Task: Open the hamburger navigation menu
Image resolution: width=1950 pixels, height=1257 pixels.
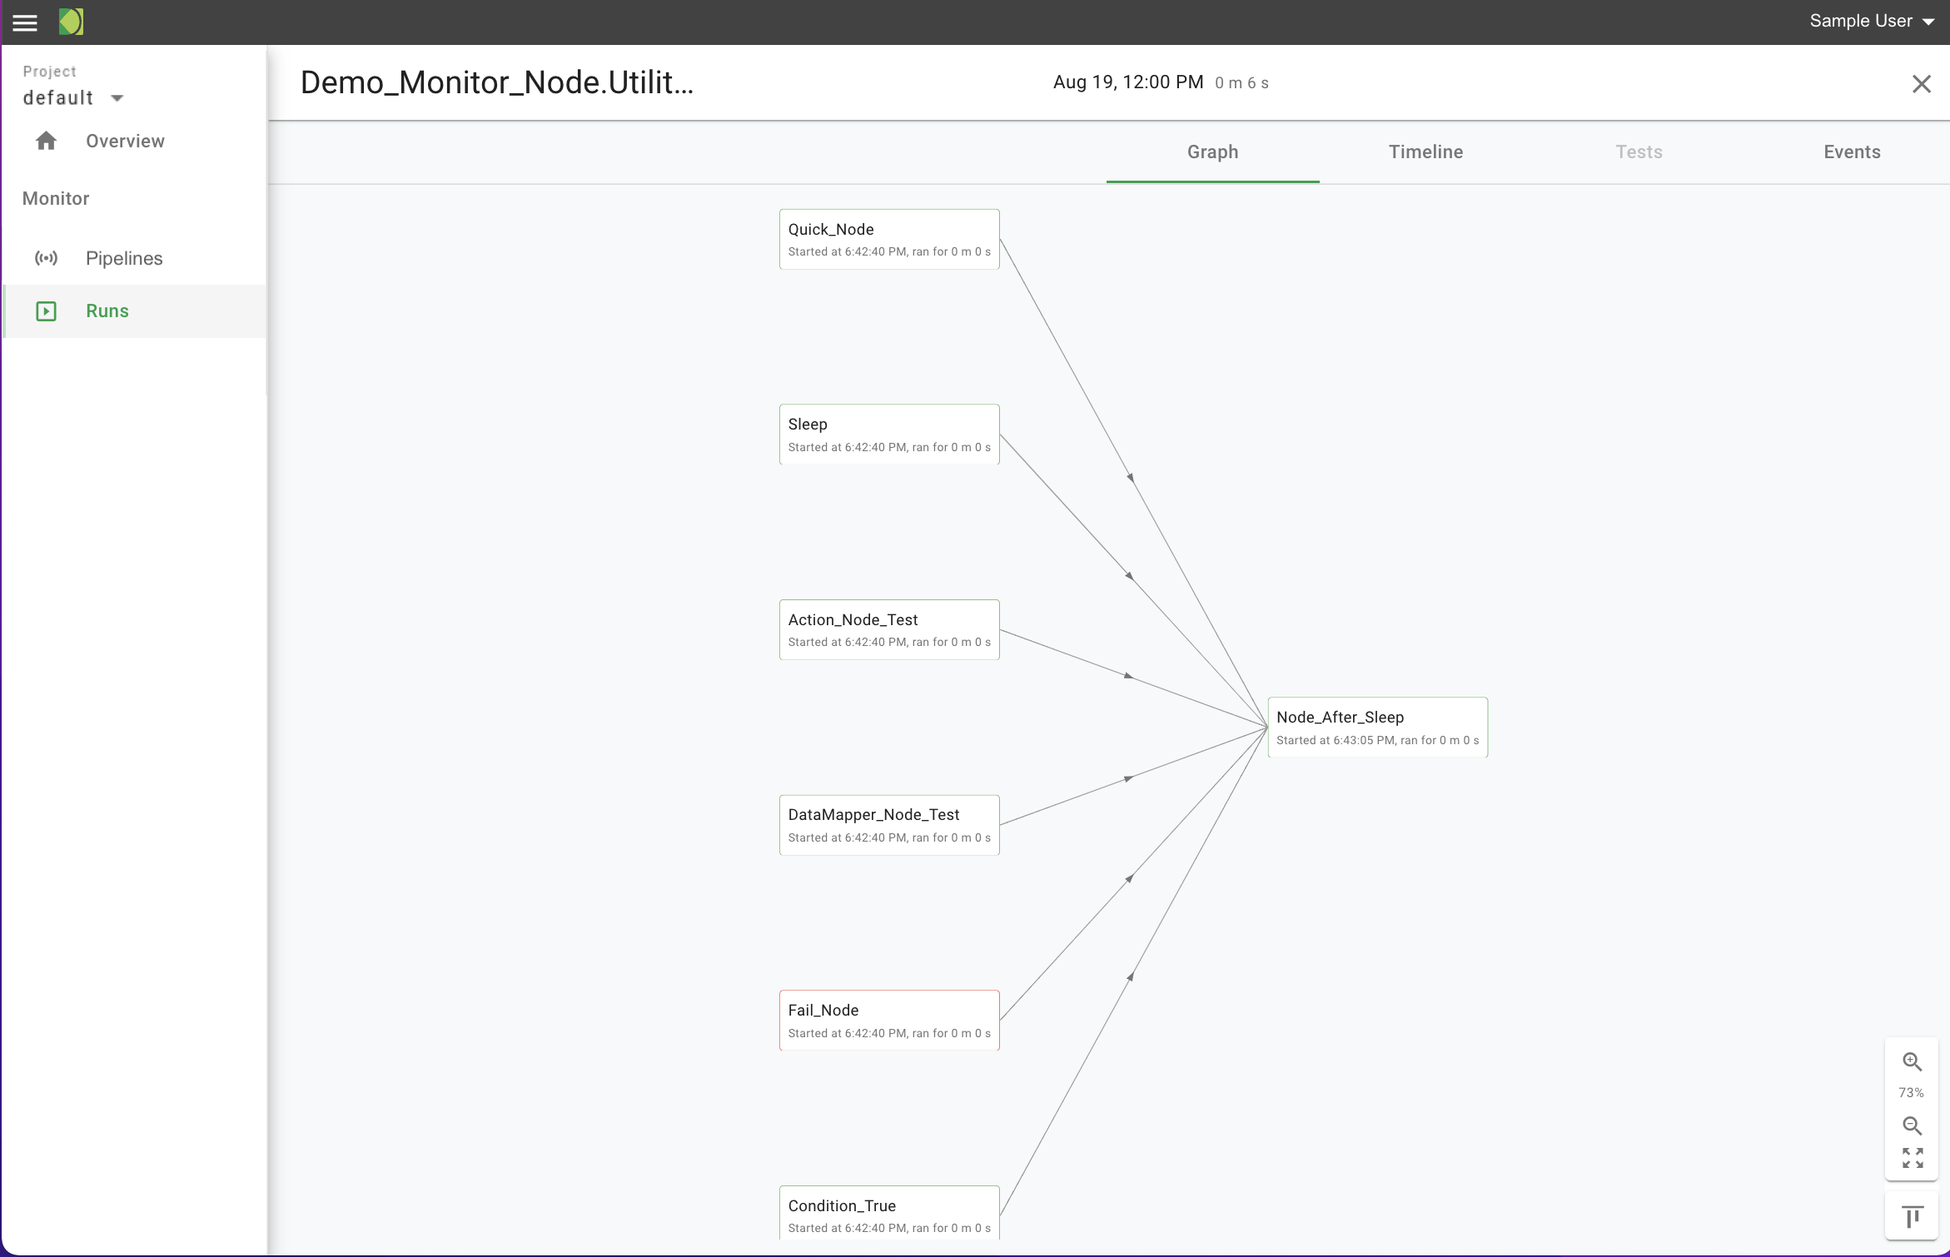Action: (25, 22)
